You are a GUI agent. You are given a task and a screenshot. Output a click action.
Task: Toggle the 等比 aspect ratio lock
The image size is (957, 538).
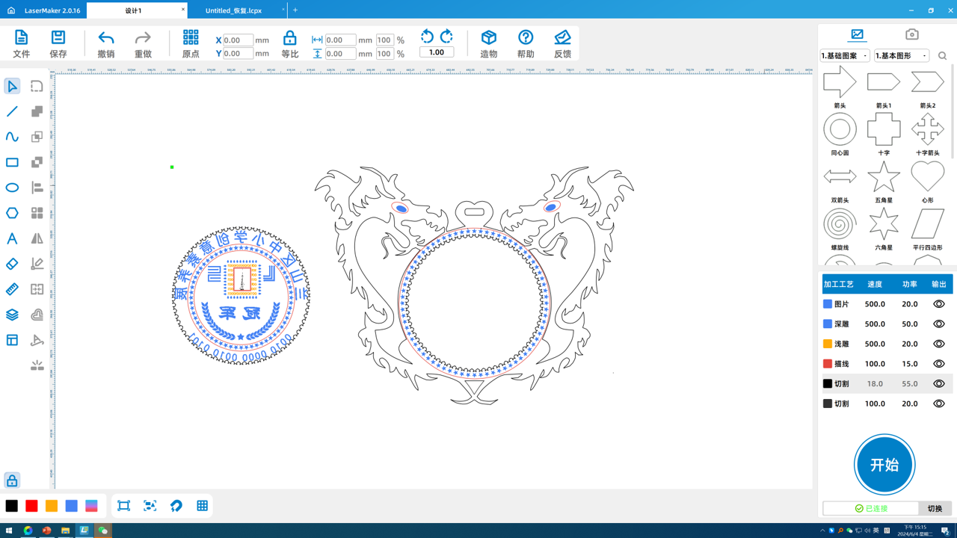pos(289,38)
